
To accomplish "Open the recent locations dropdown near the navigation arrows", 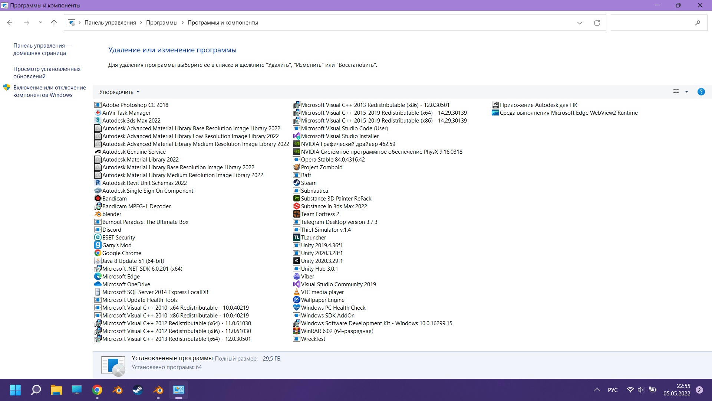I will click(x=40, y=23).
